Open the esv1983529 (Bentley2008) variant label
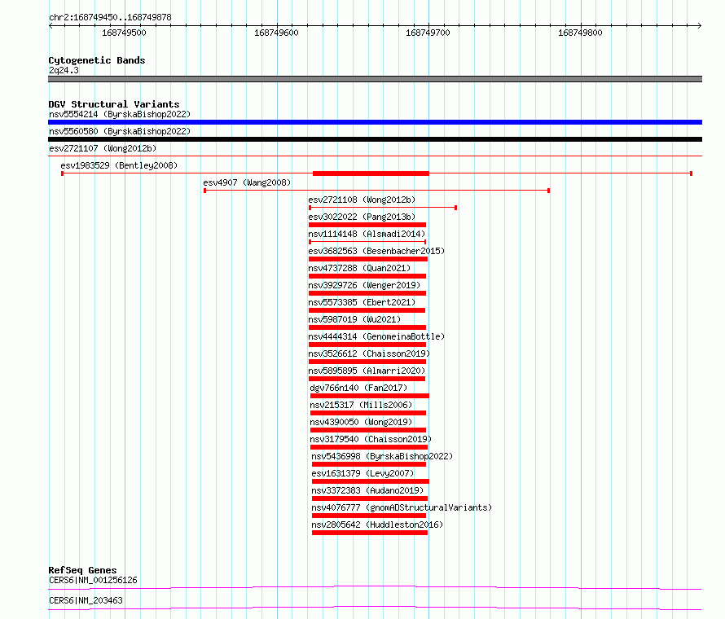The width and height of the screenshot is (725, 619). point(118,165)
